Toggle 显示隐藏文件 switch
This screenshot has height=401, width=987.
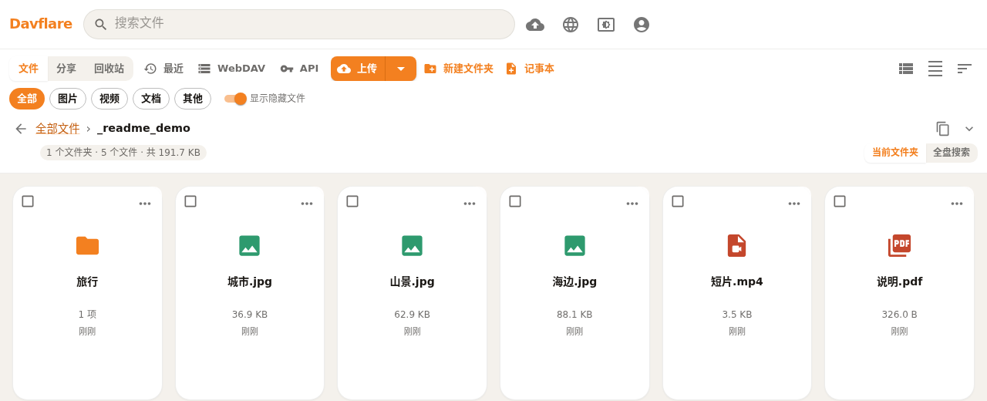235,99
